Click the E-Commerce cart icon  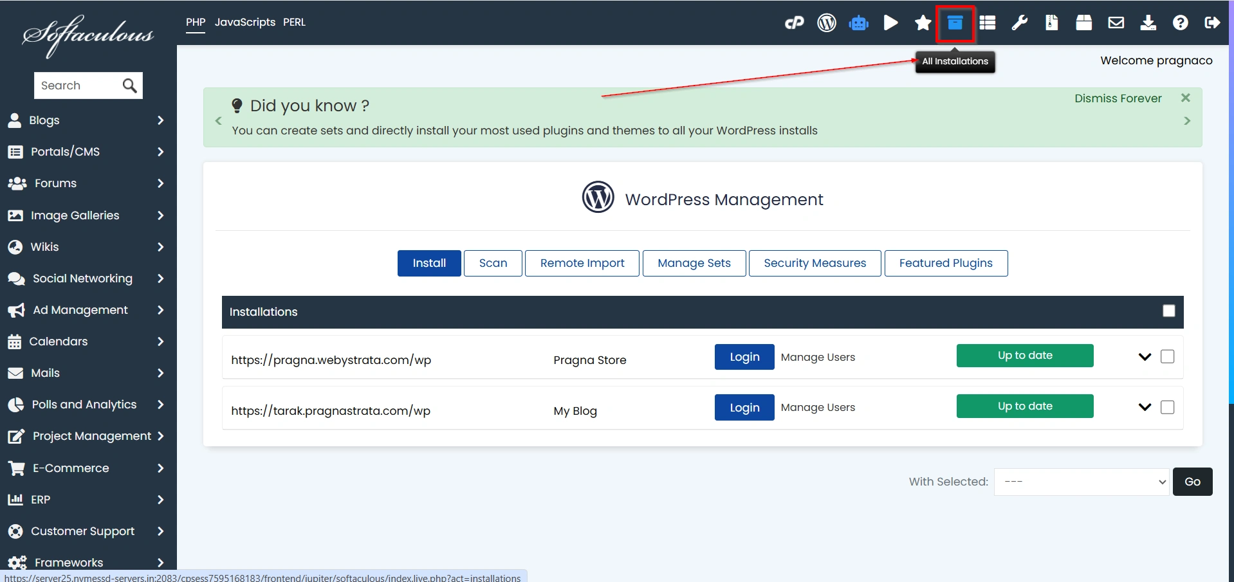(x=16, y=468)
